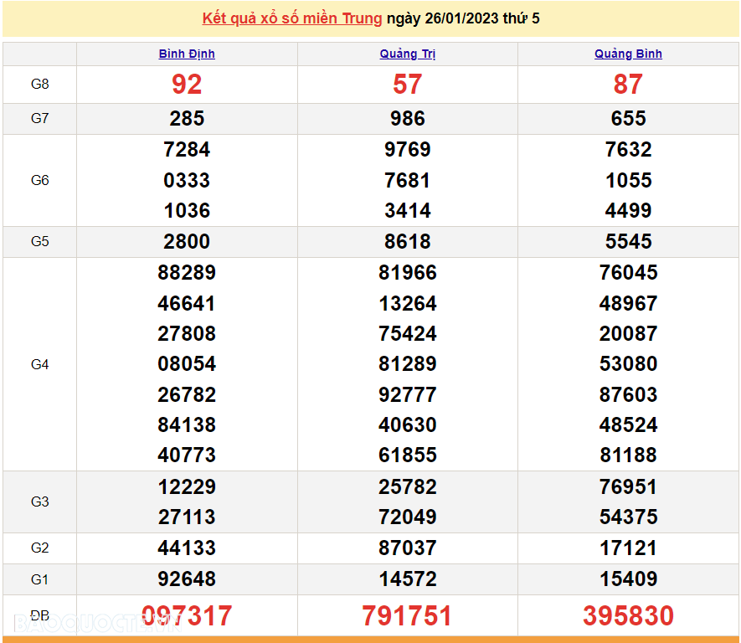Image resolution: width=741 pixels, height=643 pixels.
Task: Select the G4 number 92777
Action: coord(408,394)
